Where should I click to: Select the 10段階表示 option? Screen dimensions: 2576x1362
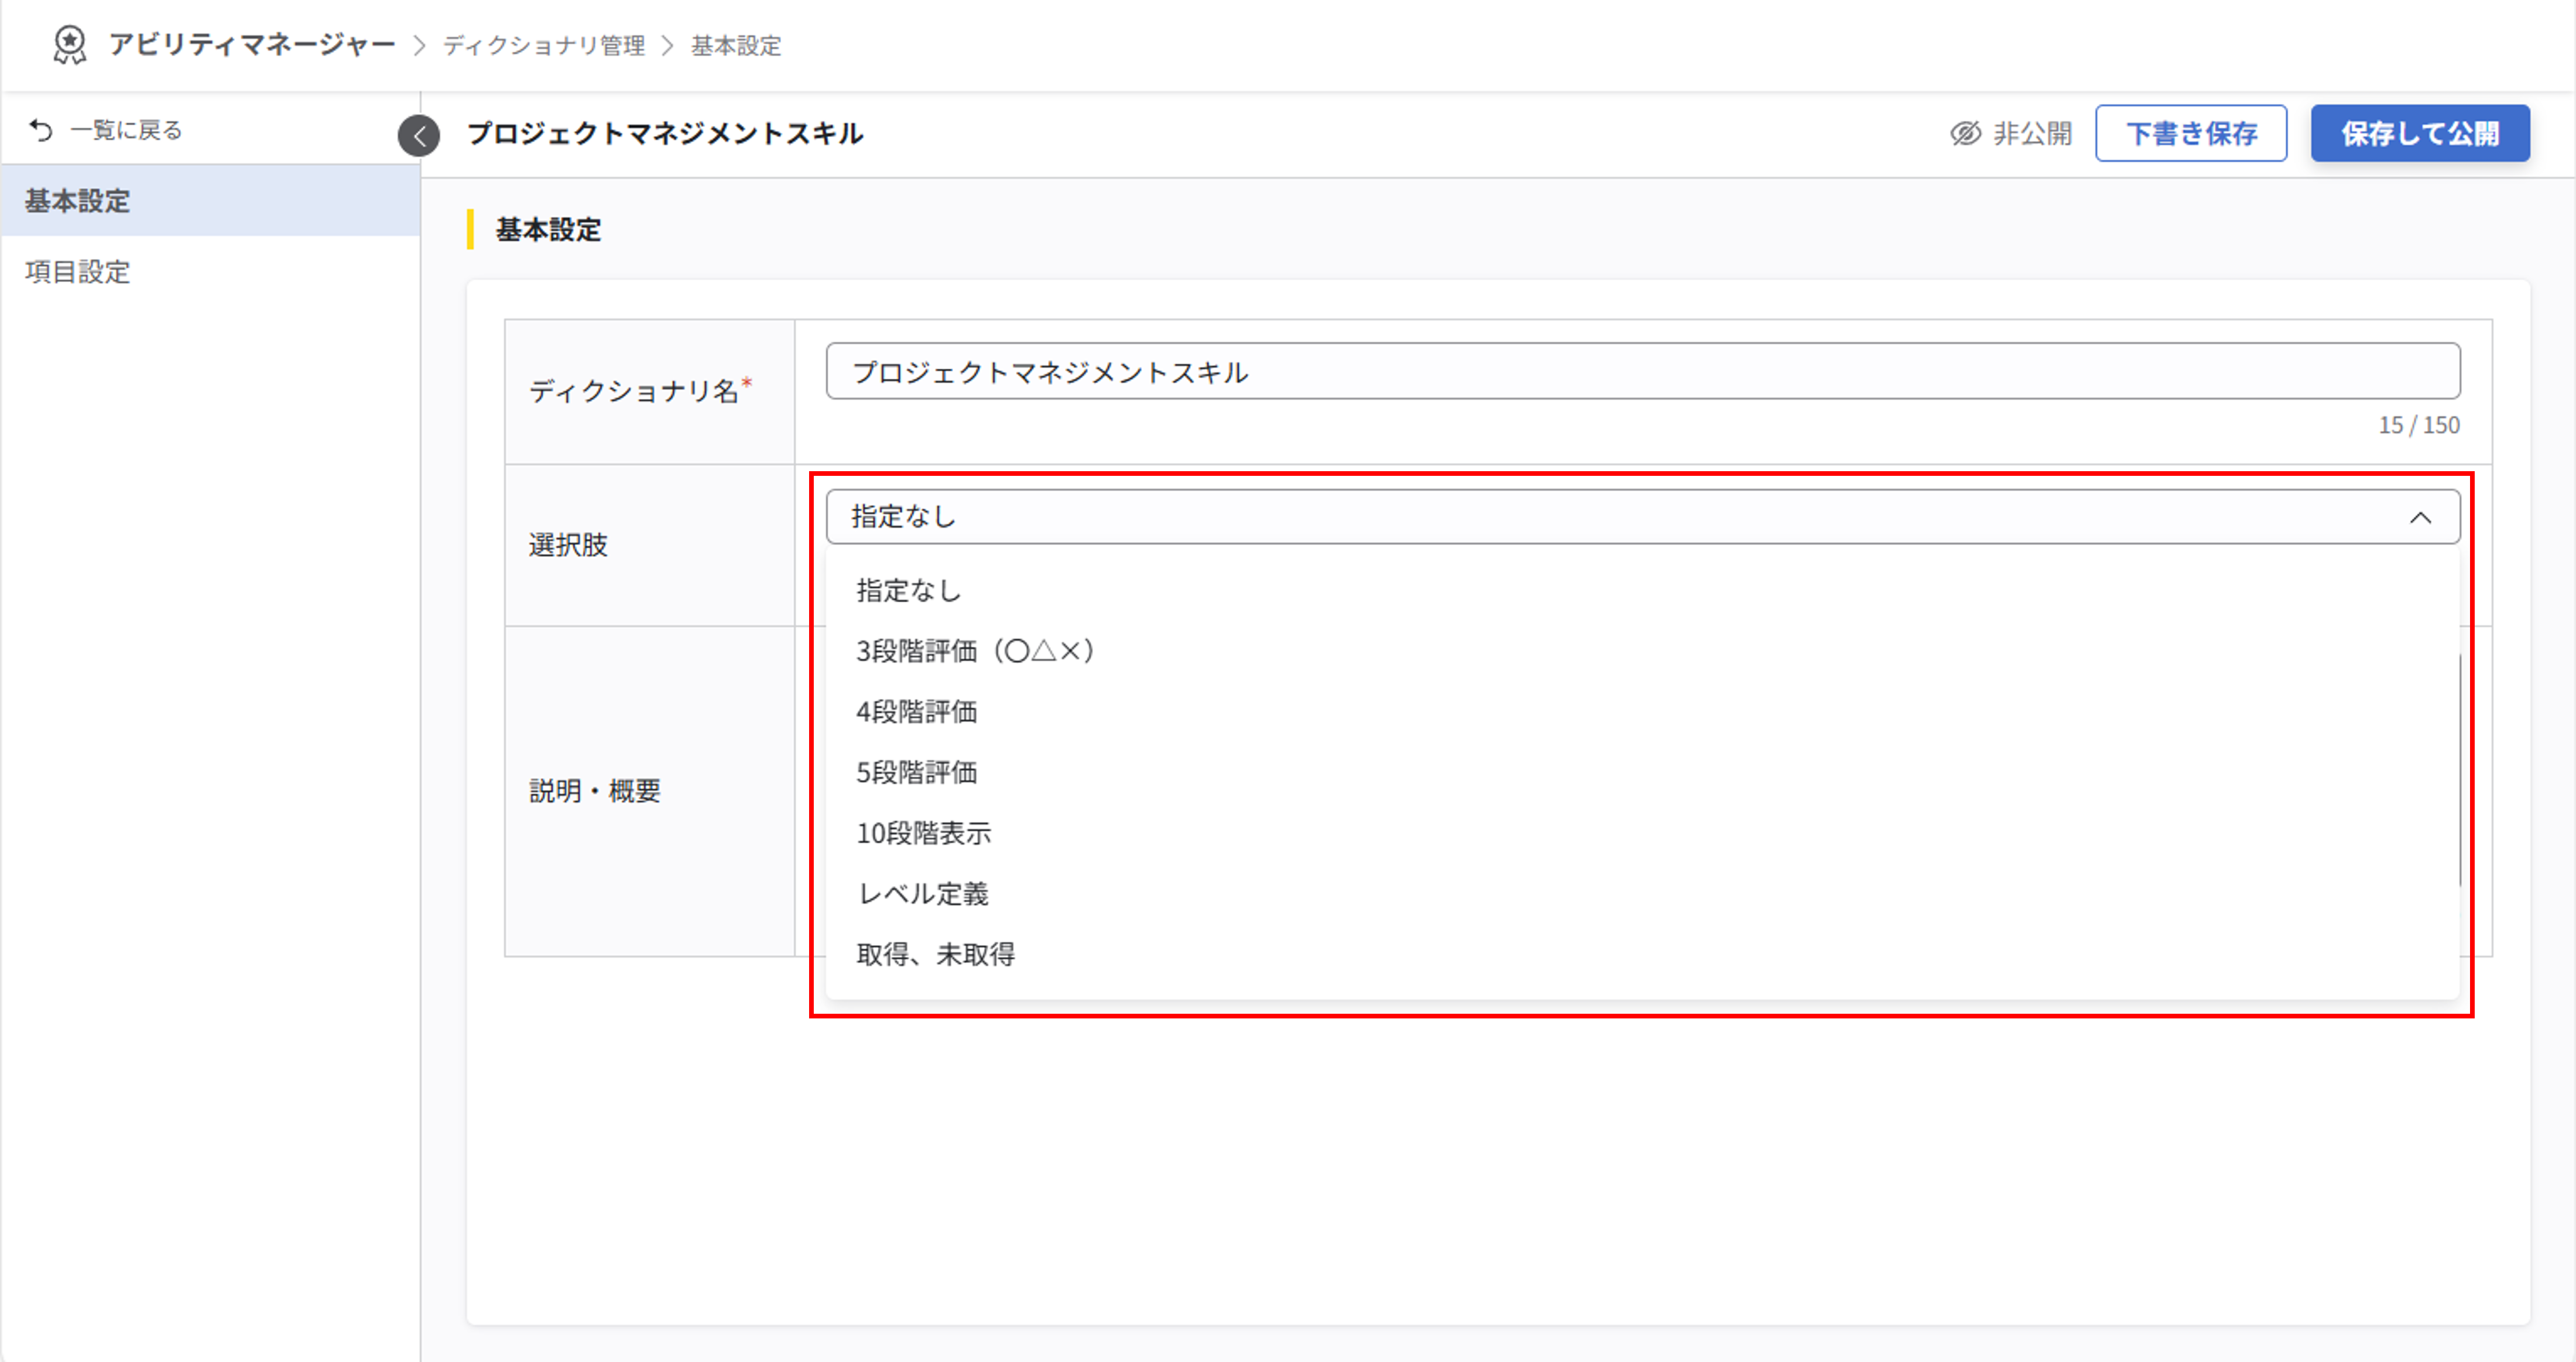(x=924, y=834)
